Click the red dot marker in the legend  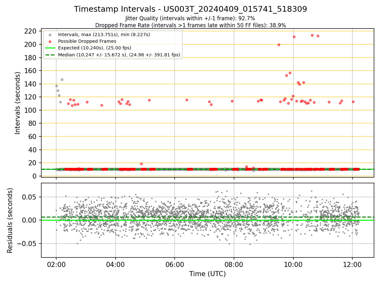point(50,41)
